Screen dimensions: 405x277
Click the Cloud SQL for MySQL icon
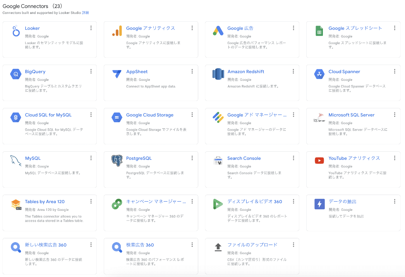tap(16, 118)
